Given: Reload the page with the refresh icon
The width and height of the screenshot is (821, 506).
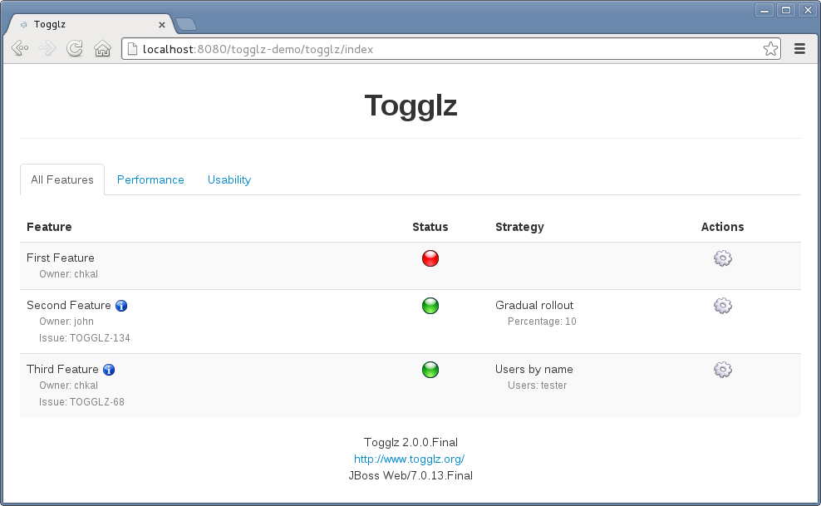Looking at the screenshot, I should pyautogui.click(x=75, y=49).
